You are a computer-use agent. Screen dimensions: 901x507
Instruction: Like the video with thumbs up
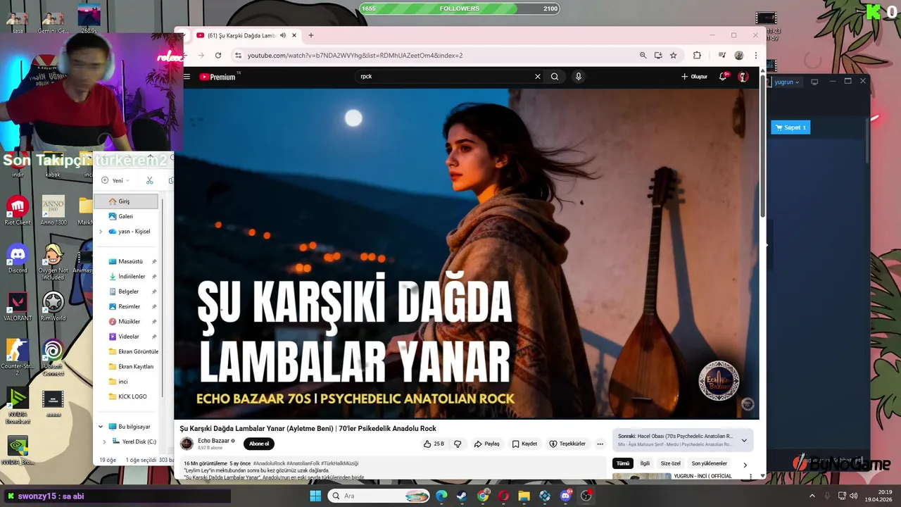coord(434,444)
